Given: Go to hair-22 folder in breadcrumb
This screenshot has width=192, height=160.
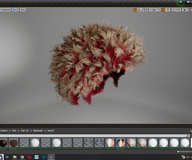Looking at the screenshot, I should coord(25,131).
